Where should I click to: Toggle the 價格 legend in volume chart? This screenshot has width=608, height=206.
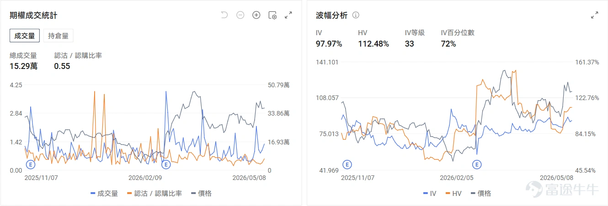(x=201, y=194)
